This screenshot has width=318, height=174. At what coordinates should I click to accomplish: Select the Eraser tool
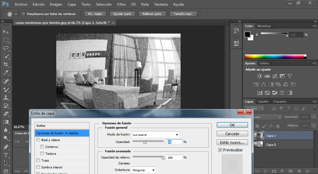pos(6,114)
